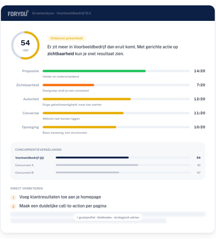Select the 'Onbenut potentieel' status badge
This screenshot has width=216, height=239.
(66, 38)
